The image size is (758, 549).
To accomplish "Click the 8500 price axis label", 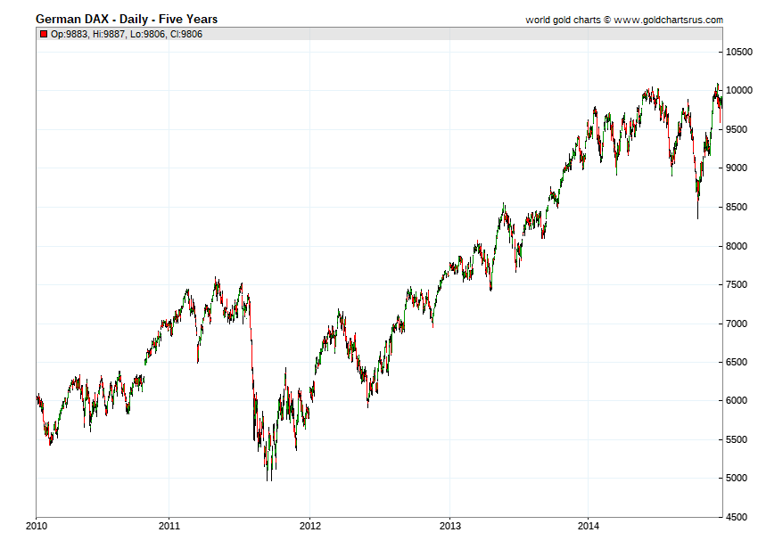I will click(737, 207).
